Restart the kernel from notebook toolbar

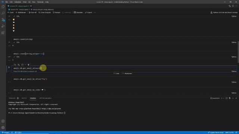pos(56,12)
